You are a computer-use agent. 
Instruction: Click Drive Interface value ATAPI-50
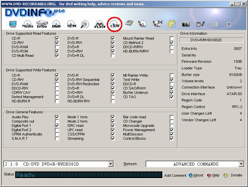coord(234,94)
